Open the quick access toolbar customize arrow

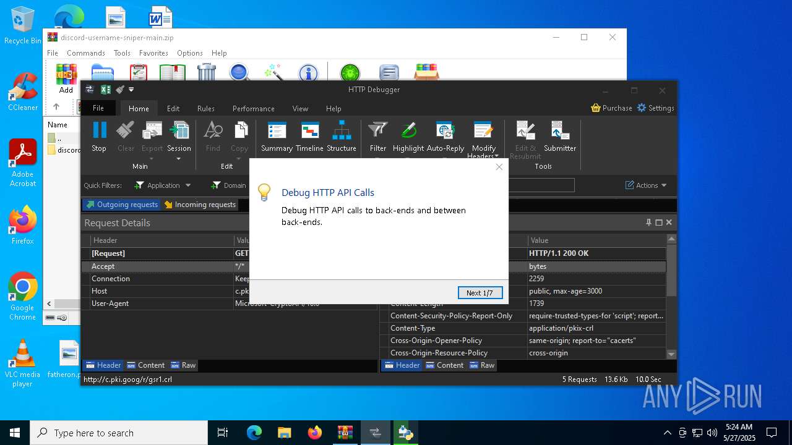(x=131, y=90)
